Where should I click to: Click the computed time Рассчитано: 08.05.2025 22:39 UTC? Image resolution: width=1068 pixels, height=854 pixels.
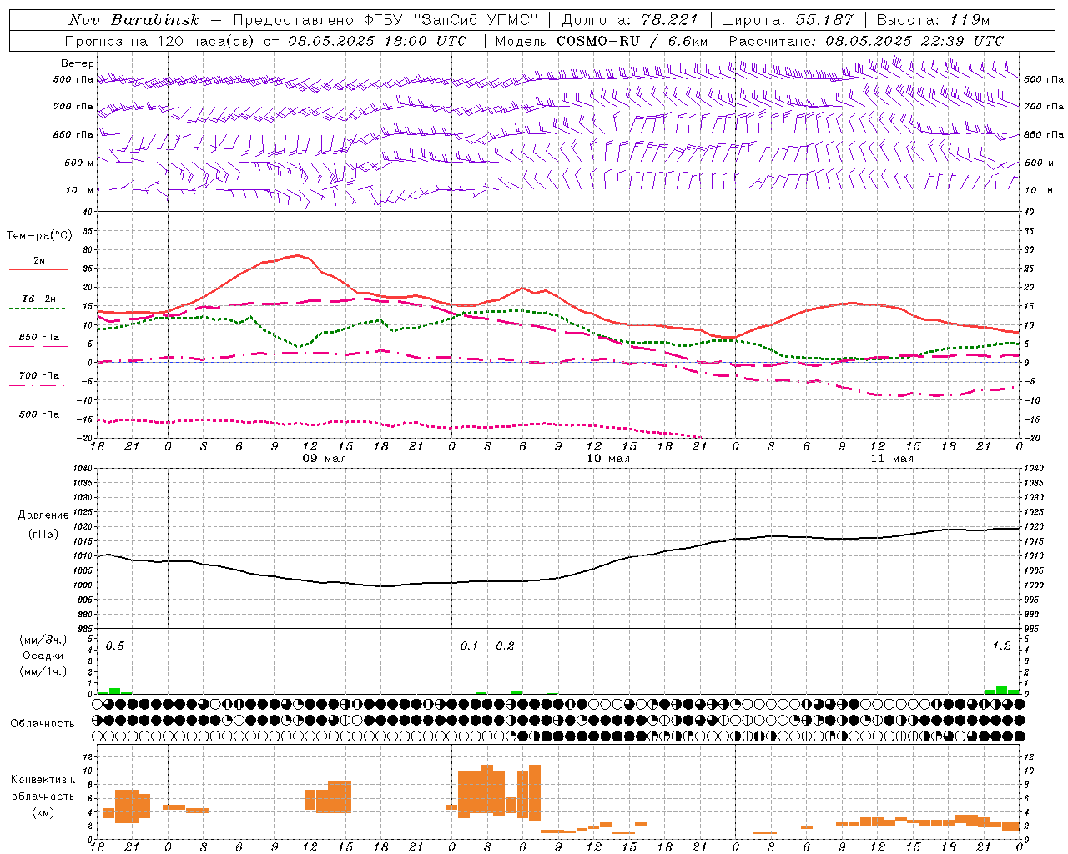click(866, 41)
